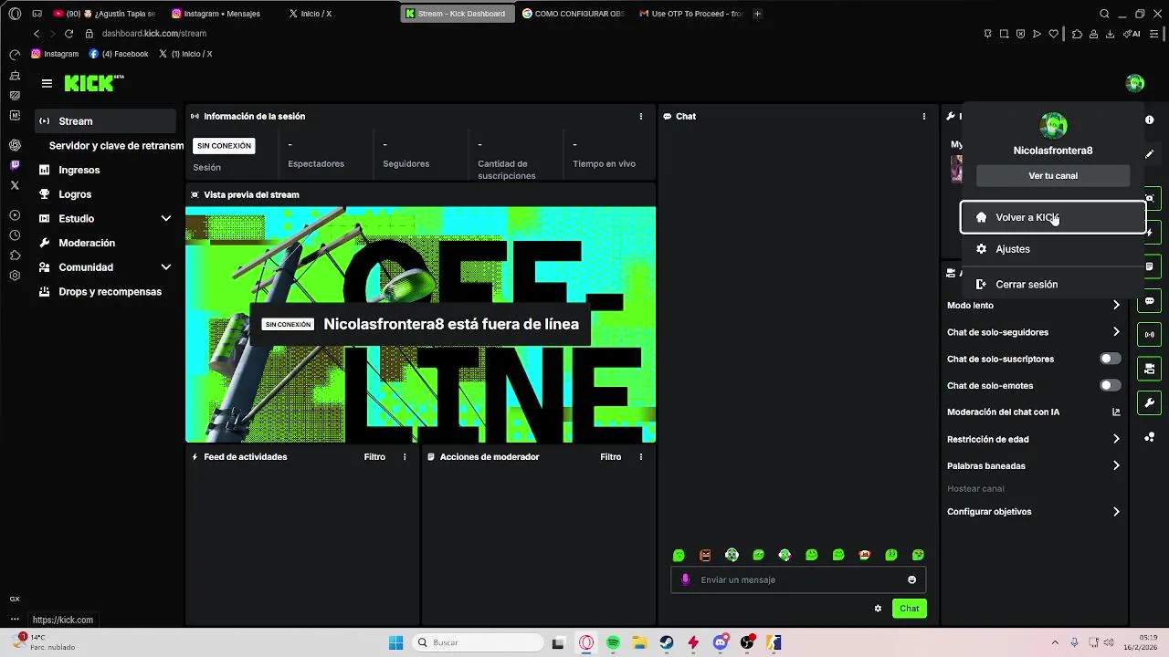
Task: Open Opera extensions puzzle icon
Action: click(1078, 34)
